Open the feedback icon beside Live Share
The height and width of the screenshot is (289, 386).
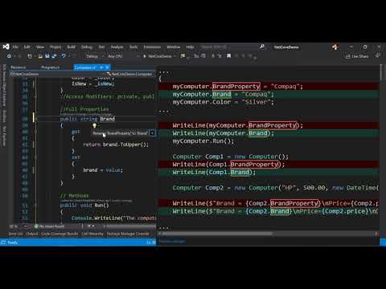point(378,55)
